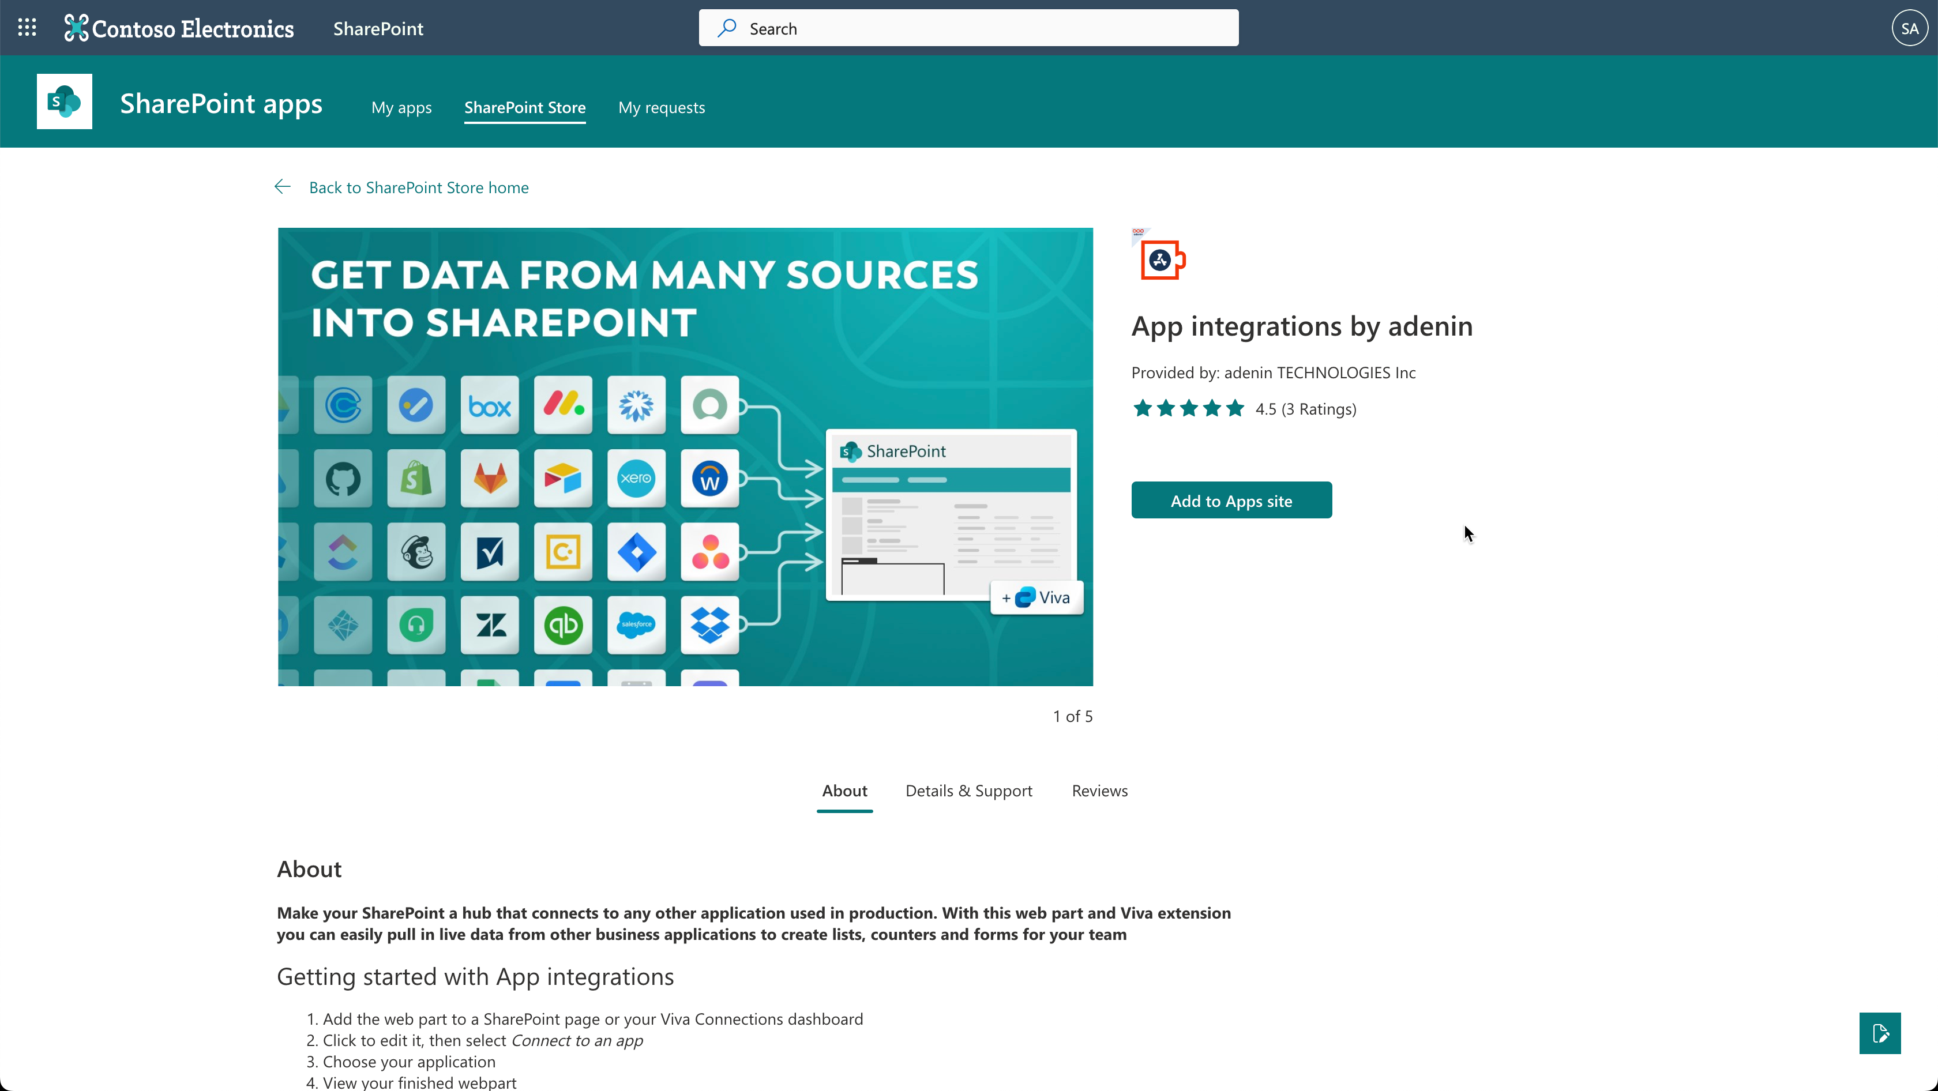Viewport: 1938px width, 1091px height.
Task: Click the 'About' section heading
Action: pos(309,869)
